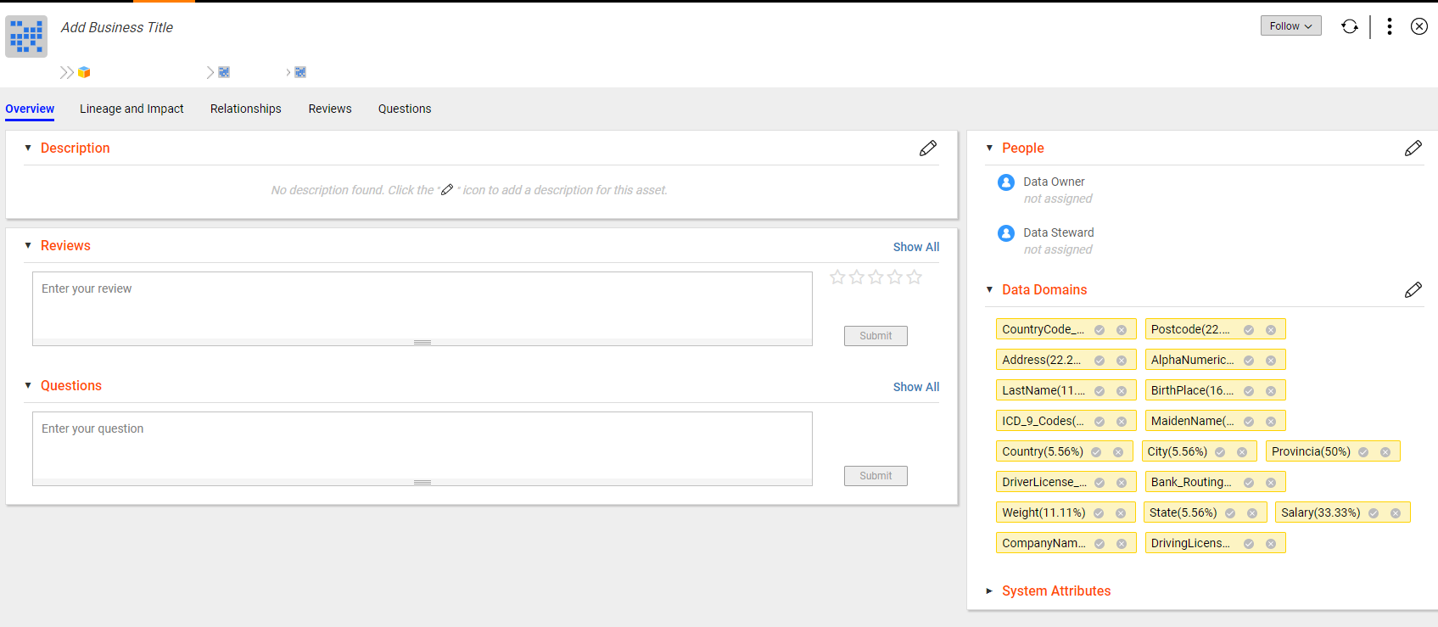Open the Questions tab
This screenshot has height=627, width=1438.
coord(405,109)
